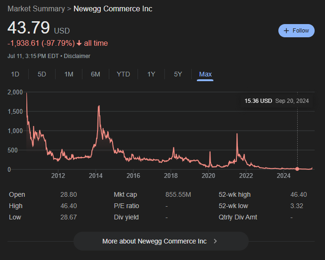Viewport: 325px width, 260px height.
Task: Click the Newegg Commerce Inc title
Action: [113, 8]
